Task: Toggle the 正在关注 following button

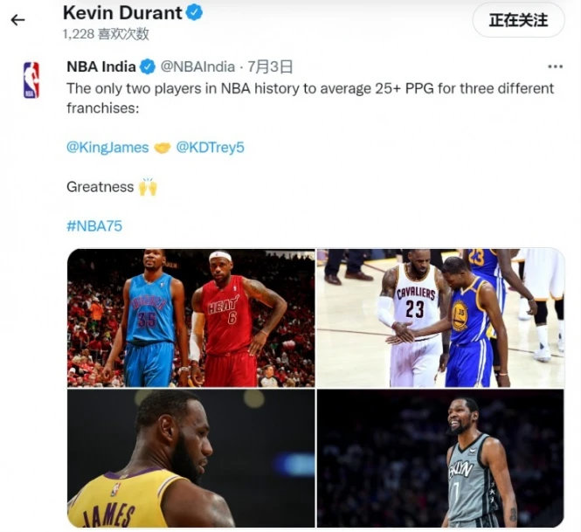Action: 518,20
